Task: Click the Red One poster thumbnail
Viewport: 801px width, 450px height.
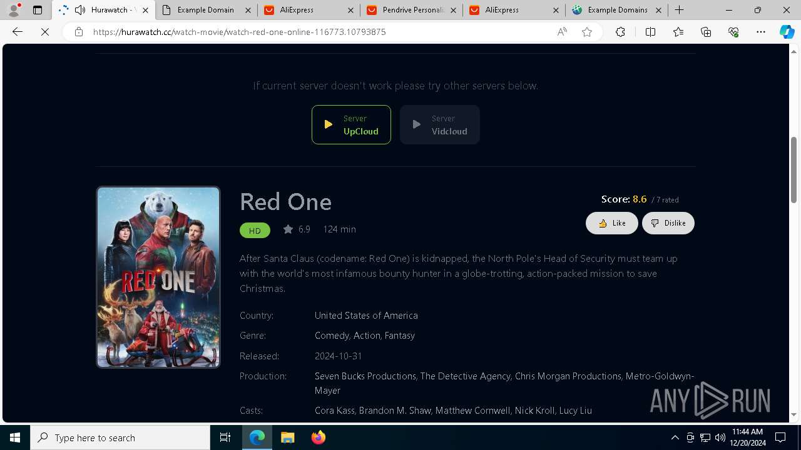Action: (158, 277)
